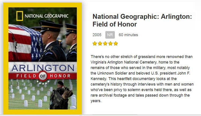Open the National Geographic: Arlington: Field of Honor title
The image size is (201, 116).
(x=142, y=20)
